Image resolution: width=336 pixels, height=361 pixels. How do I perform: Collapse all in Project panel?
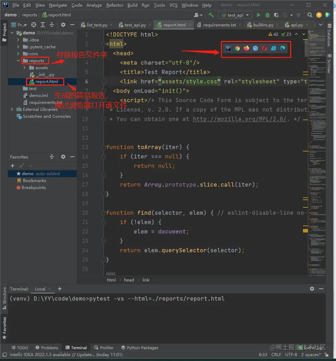pyautogui.click(x=52, y=25)
